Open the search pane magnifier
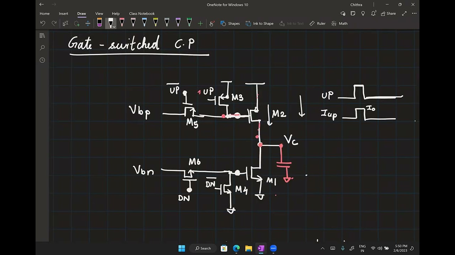455x255 pixels. pos(42,48)
